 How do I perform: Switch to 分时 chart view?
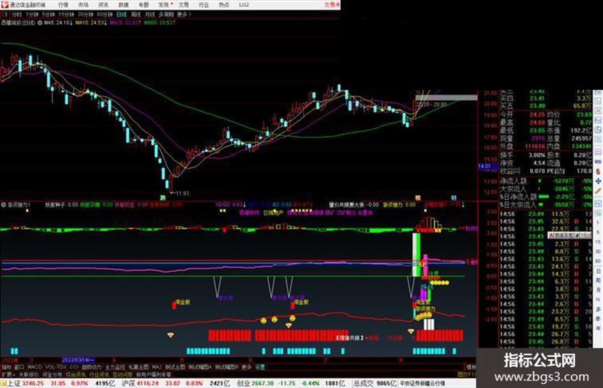click(x=17, y=15)
